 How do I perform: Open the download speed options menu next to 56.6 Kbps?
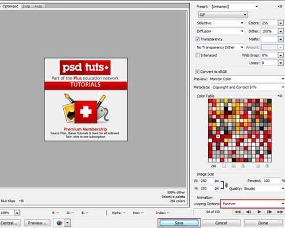pyautogui.click(x=22, y=201)
